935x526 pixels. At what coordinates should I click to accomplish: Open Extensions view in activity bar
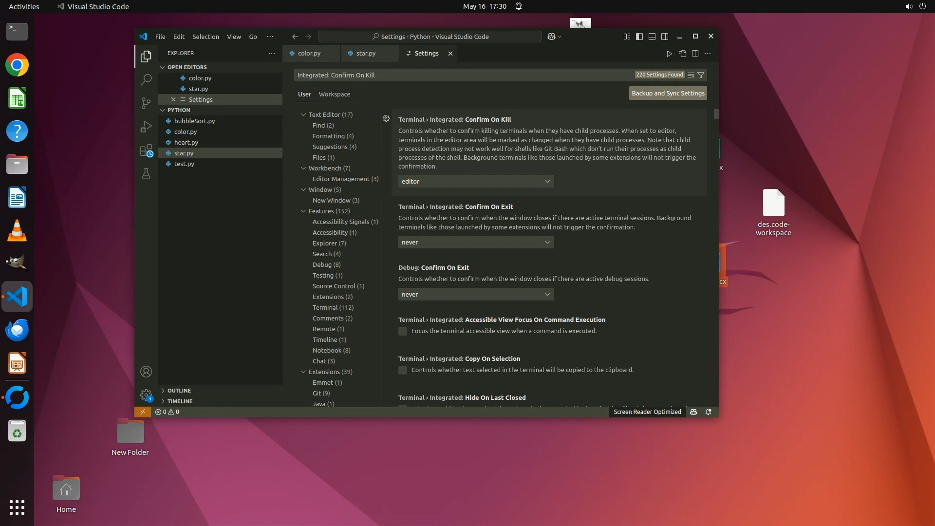[x=146, y=150]
